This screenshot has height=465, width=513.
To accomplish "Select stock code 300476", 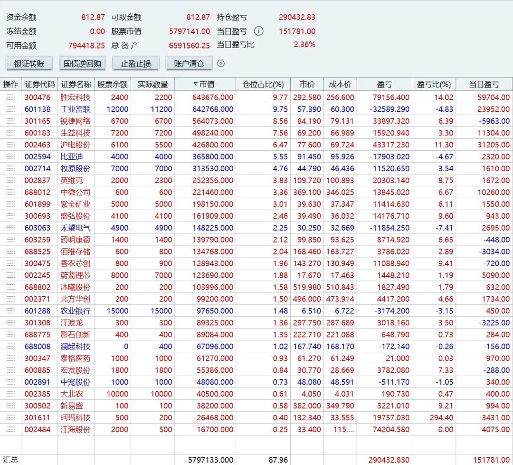I will coord(38,97).
